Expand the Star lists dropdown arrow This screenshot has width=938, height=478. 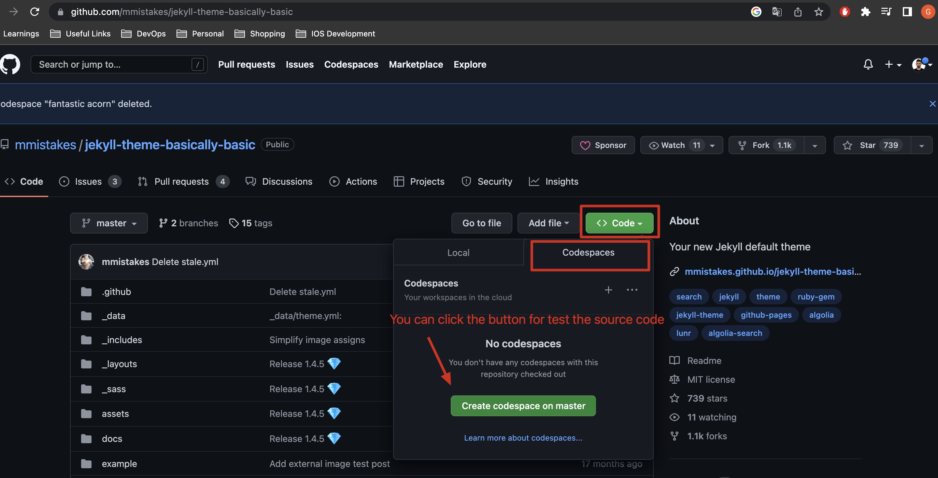921,145
